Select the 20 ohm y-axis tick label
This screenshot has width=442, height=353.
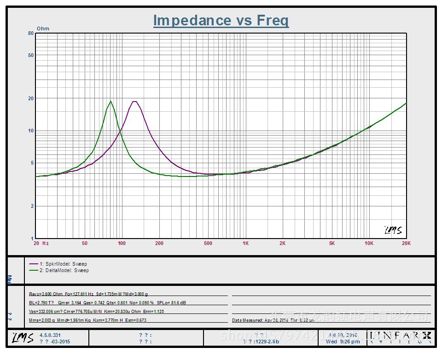(x=31, y=98)
